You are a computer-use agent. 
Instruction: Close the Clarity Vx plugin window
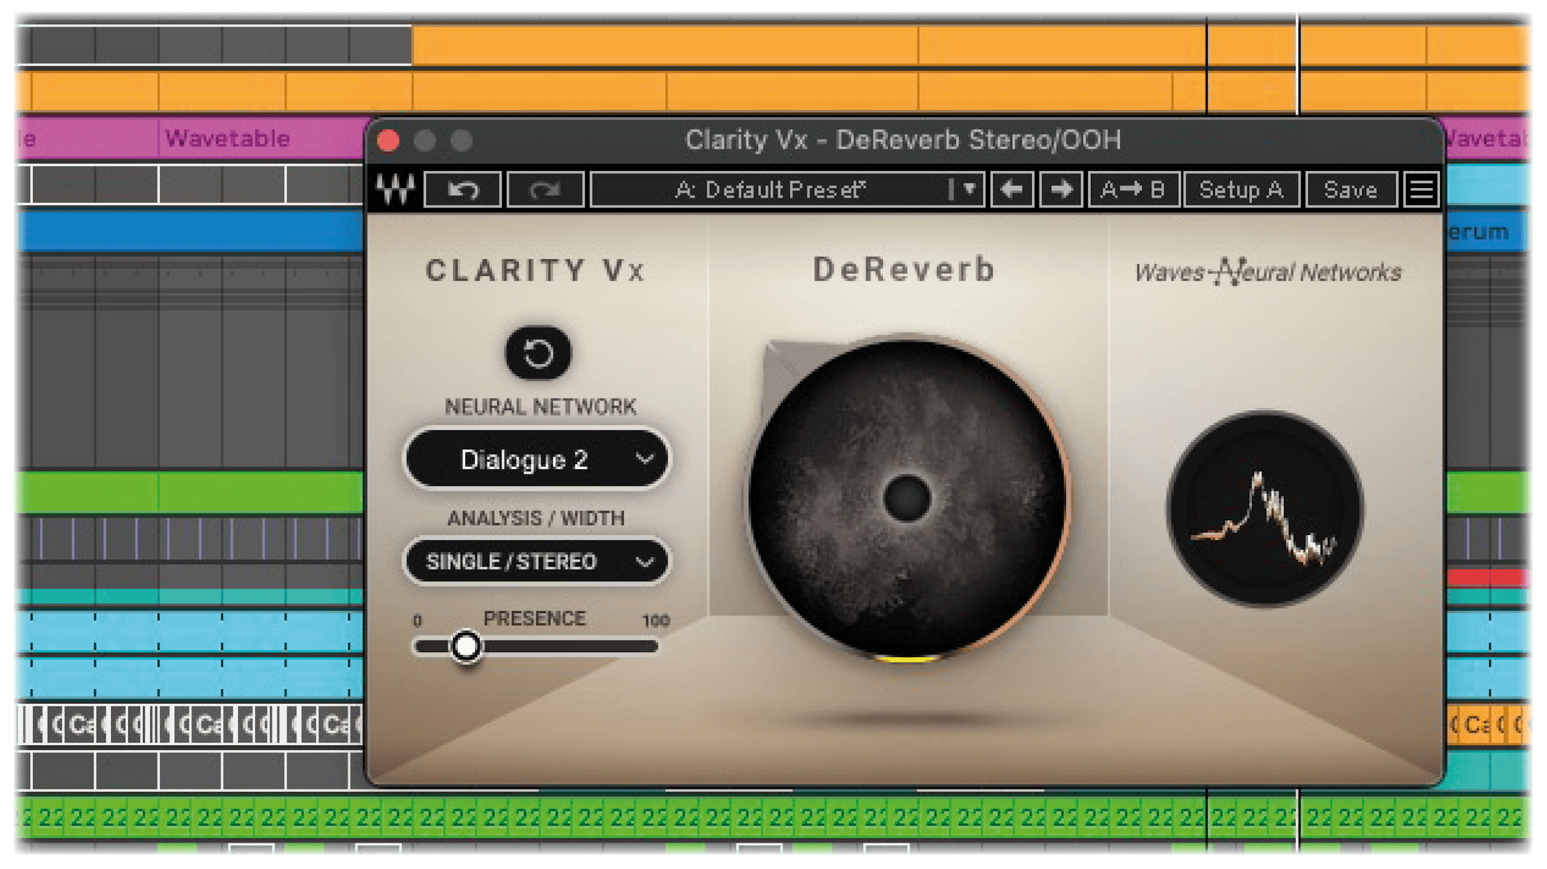389,141
